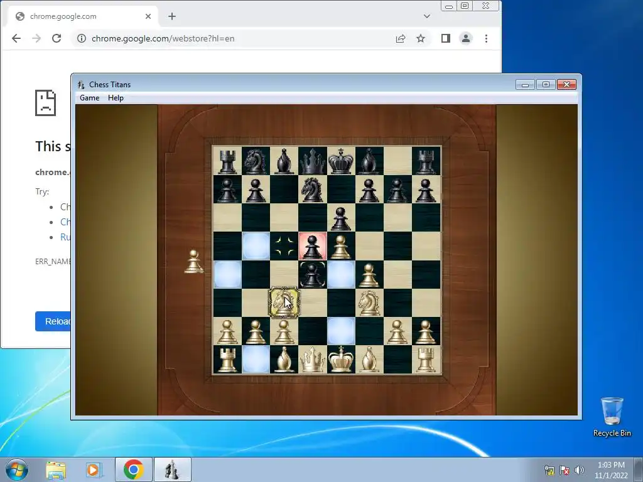The height and width of the screenshot is (482, 643).
Task: Select the white knight on f3
Action: click(x=369, y=303)
